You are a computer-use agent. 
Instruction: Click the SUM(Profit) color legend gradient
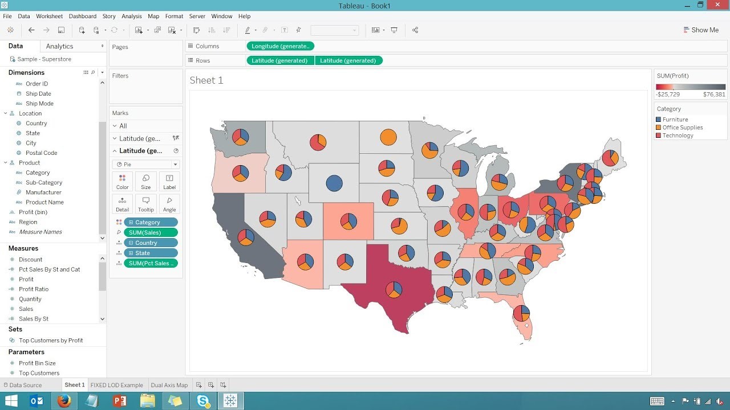[690, 87]
